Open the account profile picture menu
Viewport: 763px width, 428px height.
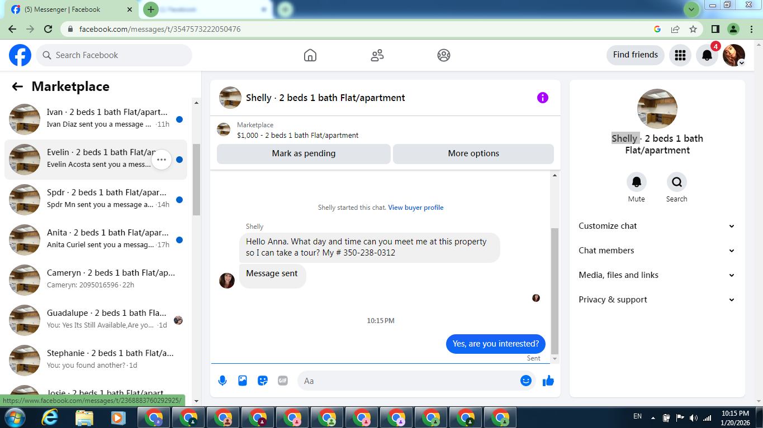(x=734, y=55)
